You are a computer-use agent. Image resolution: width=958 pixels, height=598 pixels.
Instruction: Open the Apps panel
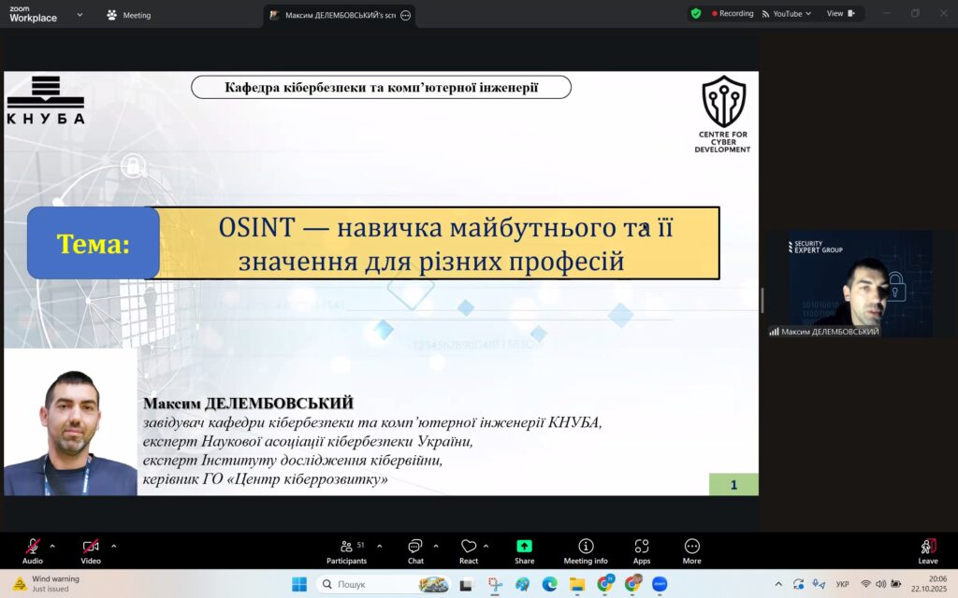[642, 549]
